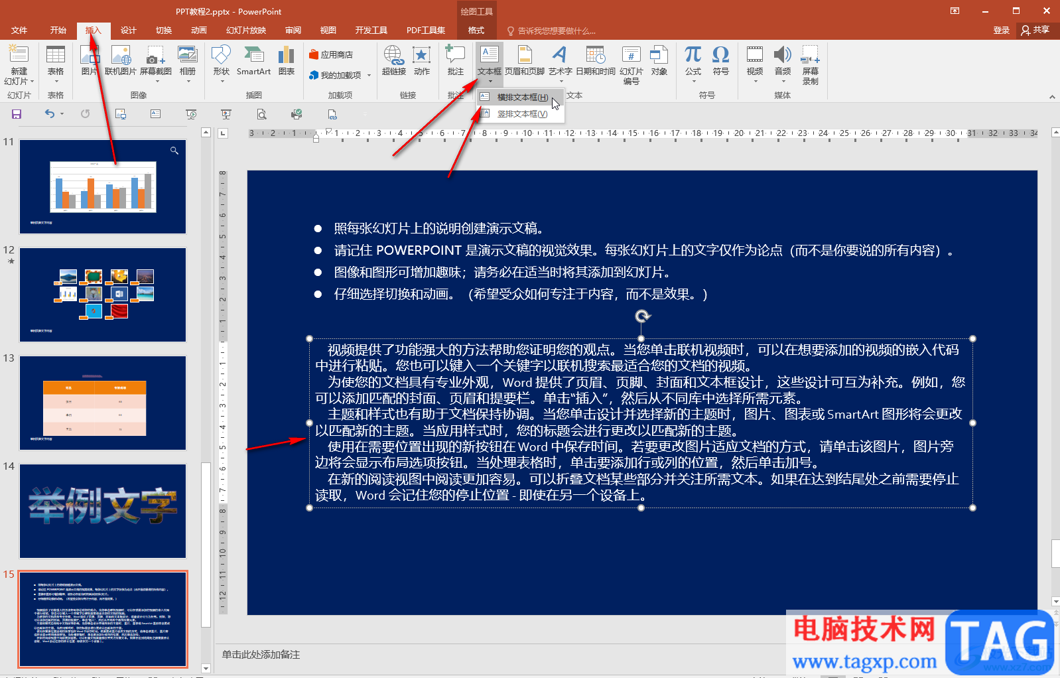Collapse the ribbon with the chevron arrow

(1052, 97)
